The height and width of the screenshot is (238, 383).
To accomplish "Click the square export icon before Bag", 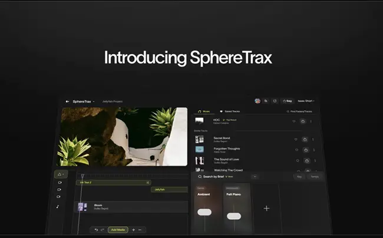I will click(275, 101).
